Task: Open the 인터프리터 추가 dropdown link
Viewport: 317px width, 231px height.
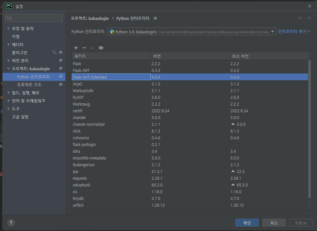Action: pyautogui.click(x=294, y=31)
